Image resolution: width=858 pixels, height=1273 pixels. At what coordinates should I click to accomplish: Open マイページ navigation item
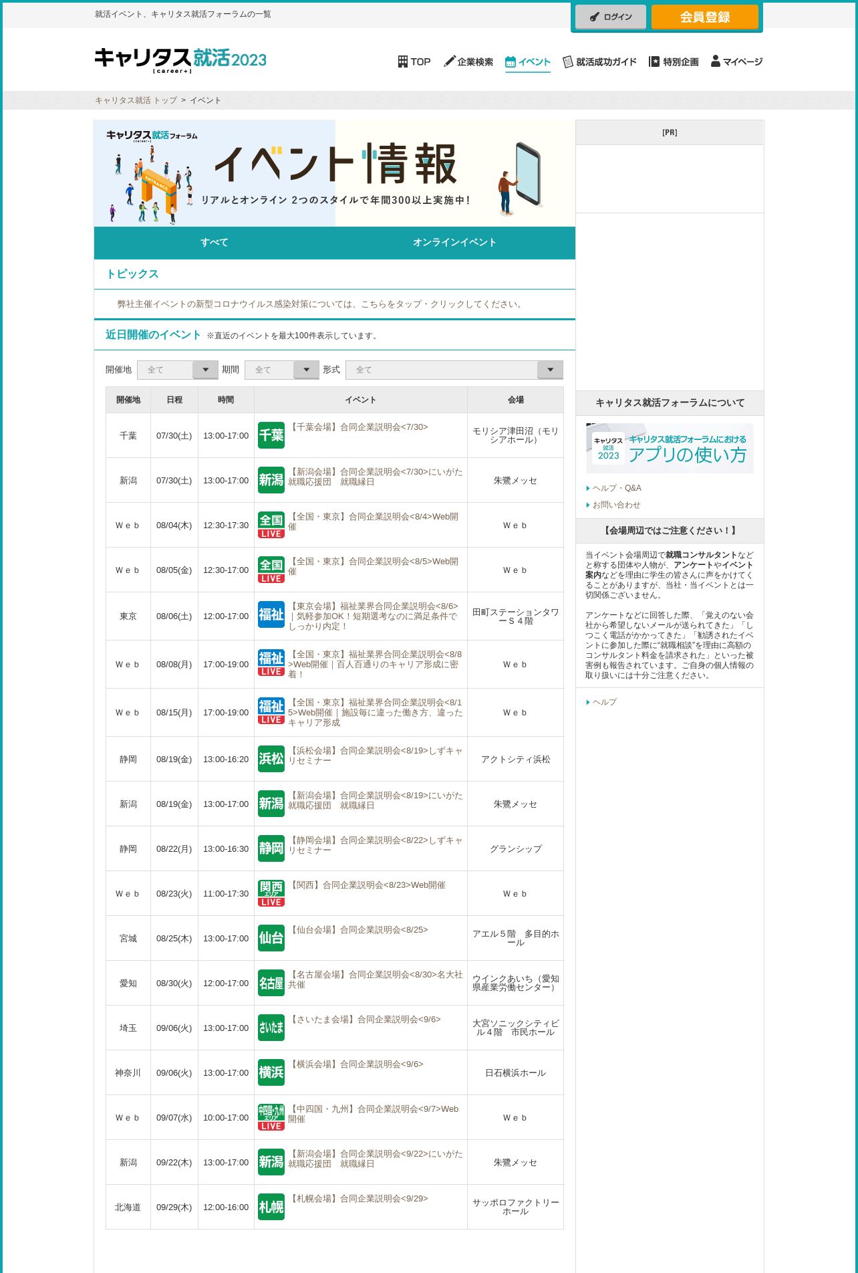click(x=736, y=62)
